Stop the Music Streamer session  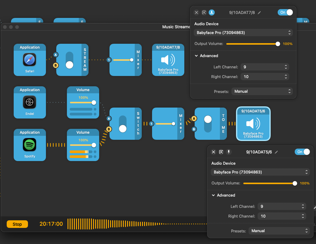(x=17, y=224)
